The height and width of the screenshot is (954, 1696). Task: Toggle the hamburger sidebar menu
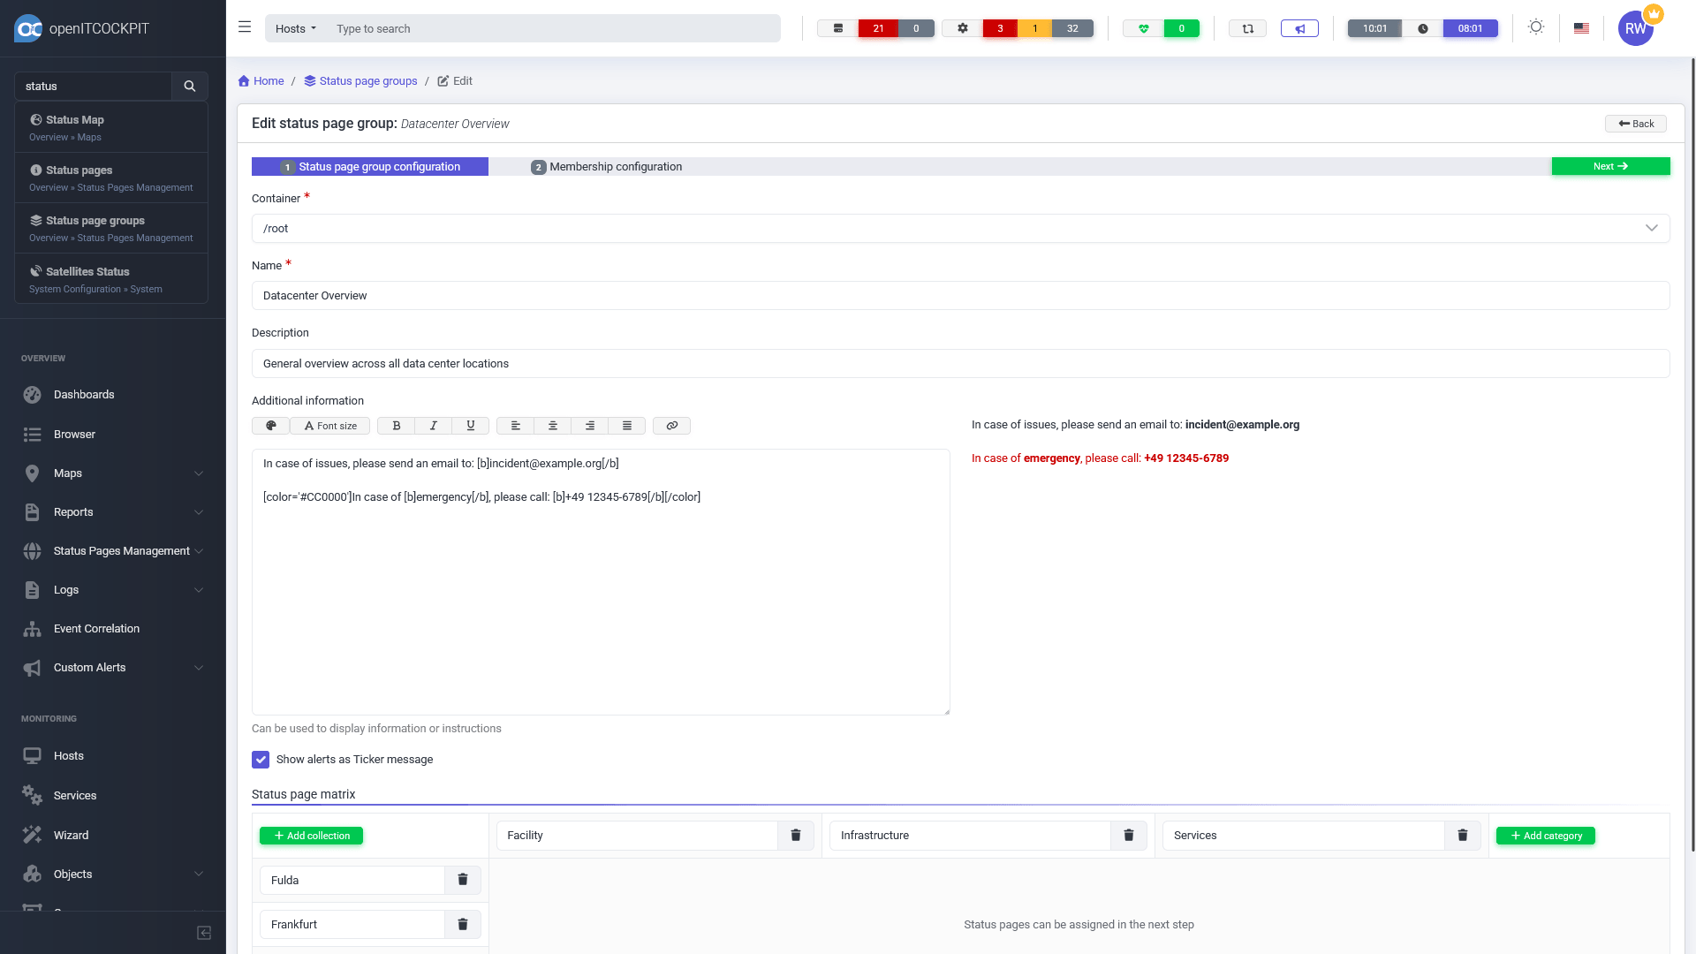point(245,27)
